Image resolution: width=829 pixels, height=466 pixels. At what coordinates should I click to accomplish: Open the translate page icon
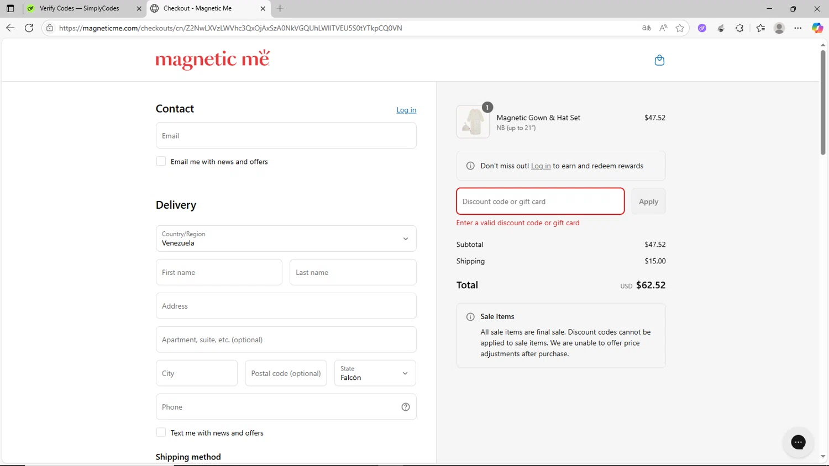click(646, 28)
